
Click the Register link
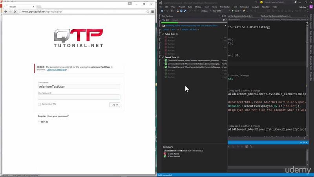coord(42,116)
